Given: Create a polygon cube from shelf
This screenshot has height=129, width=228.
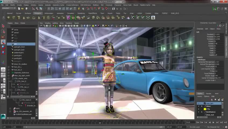Looking at the screenshot, I should (14, 18).
